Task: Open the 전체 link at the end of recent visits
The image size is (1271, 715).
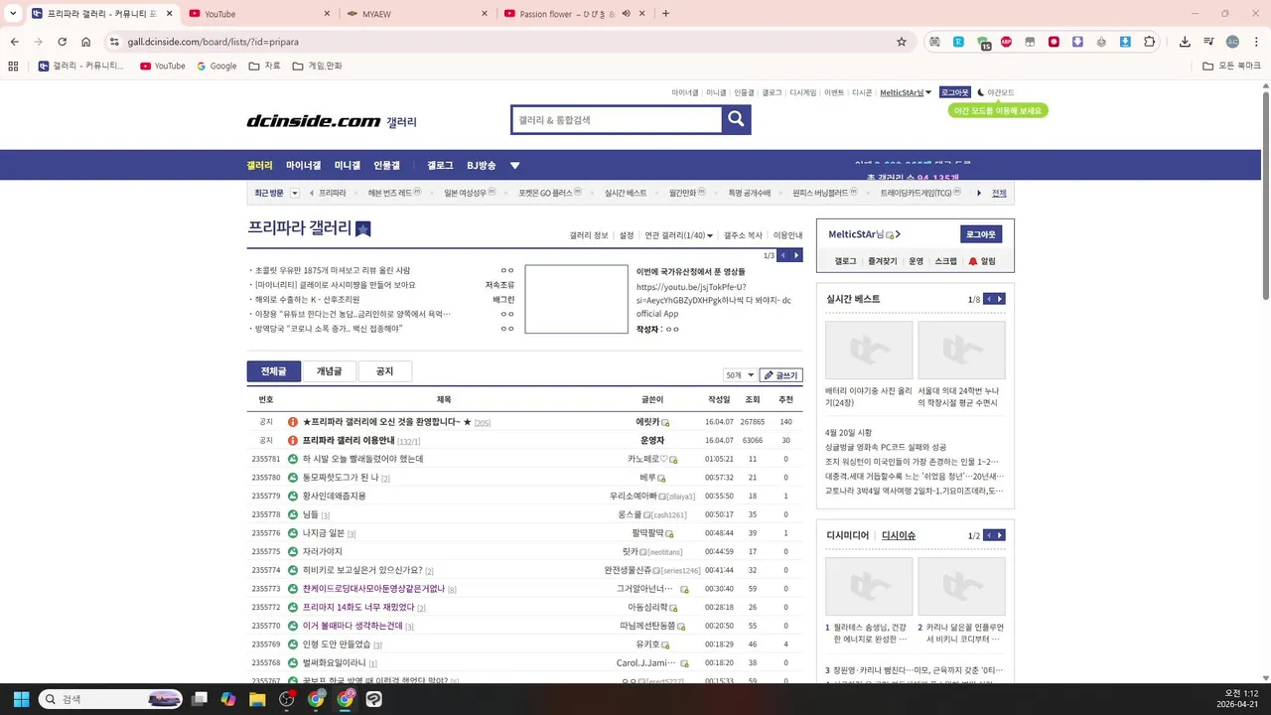Action: (999, 193)
